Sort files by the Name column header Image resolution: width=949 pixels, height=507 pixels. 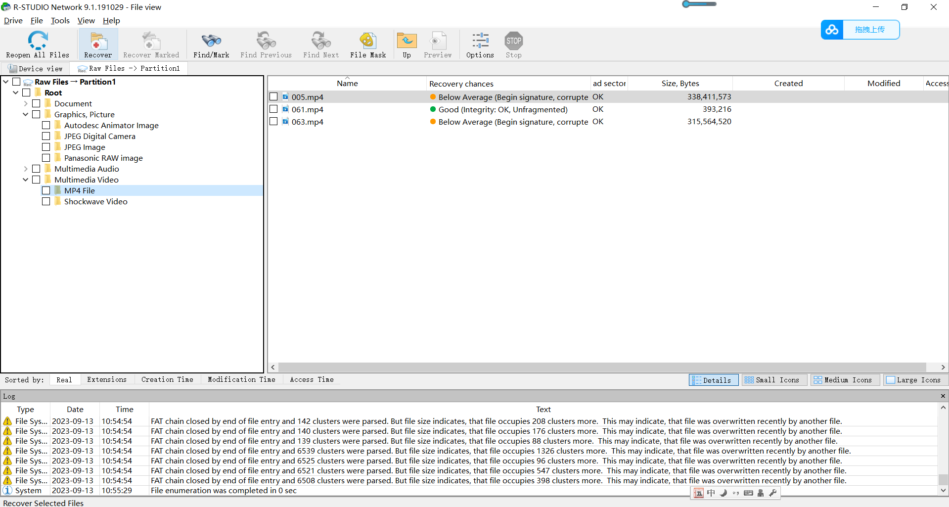(347, 83)
